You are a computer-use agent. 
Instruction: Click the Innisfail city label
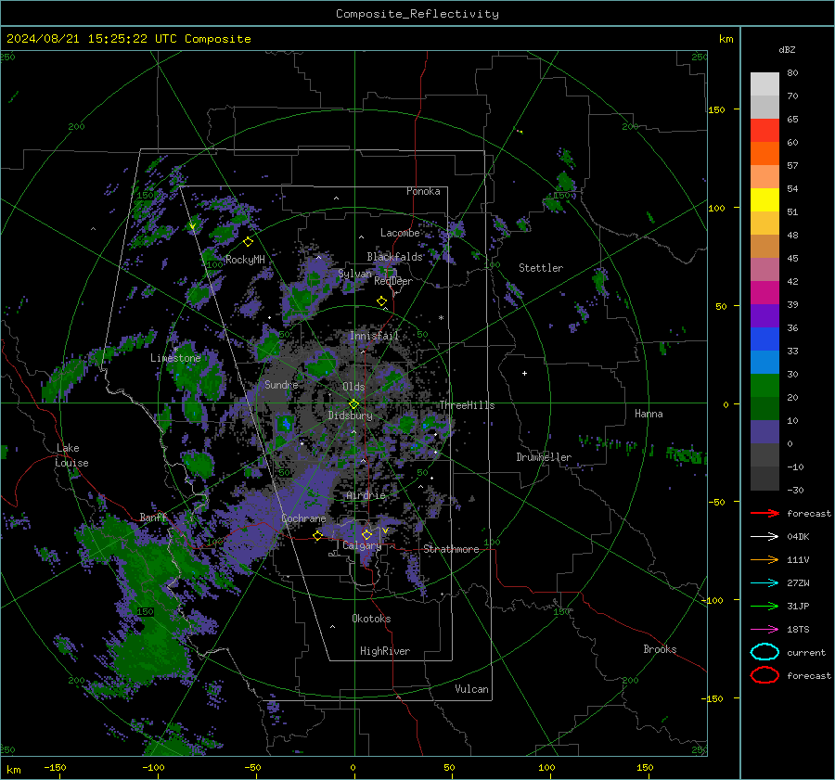[x=375, y=336]
